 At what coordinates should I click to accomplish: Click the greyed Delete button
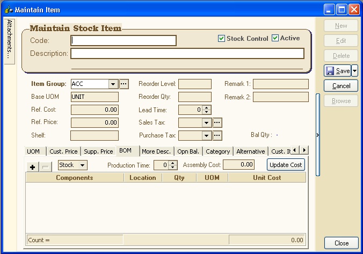coord(341,56)
